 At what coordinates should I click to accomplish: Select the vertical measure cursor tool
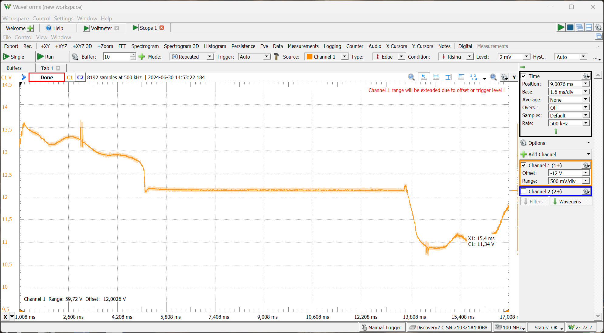448,77
